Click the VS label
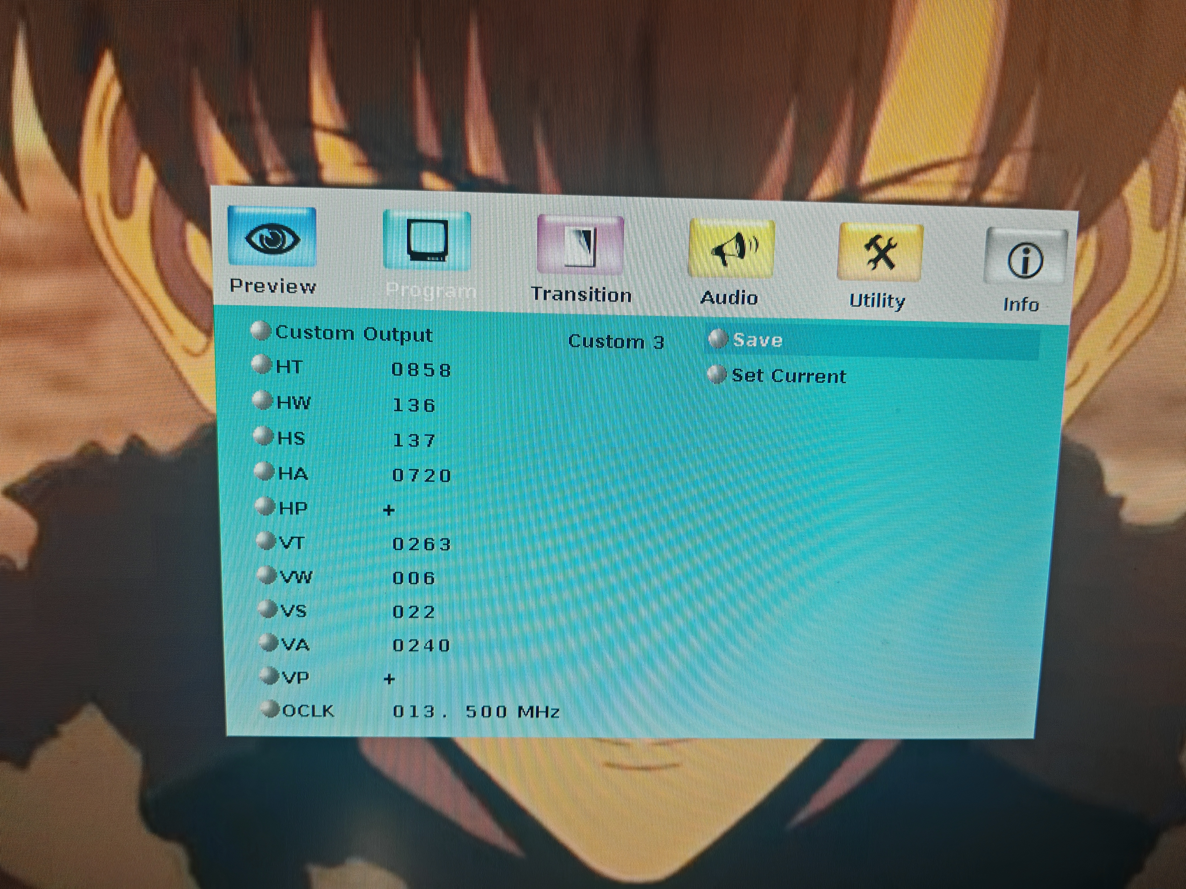Image resolution: width=1186 pixels, height=889 pixels. pyautogui.click(x=294, y=611)
